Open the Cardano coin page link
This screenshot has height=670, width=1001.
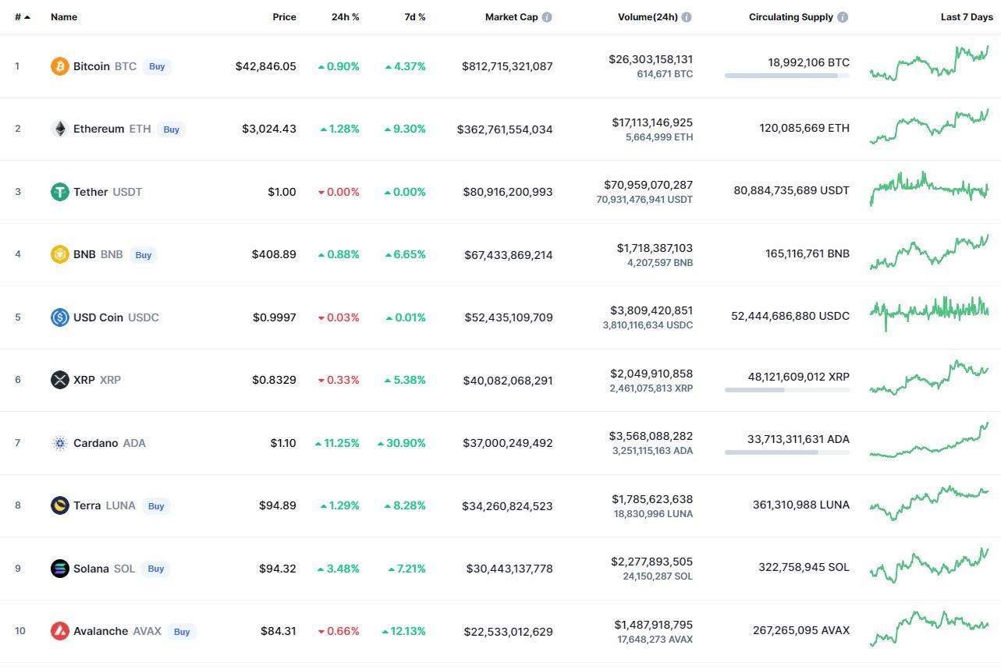pyautogui.click(x=109, y=443)
